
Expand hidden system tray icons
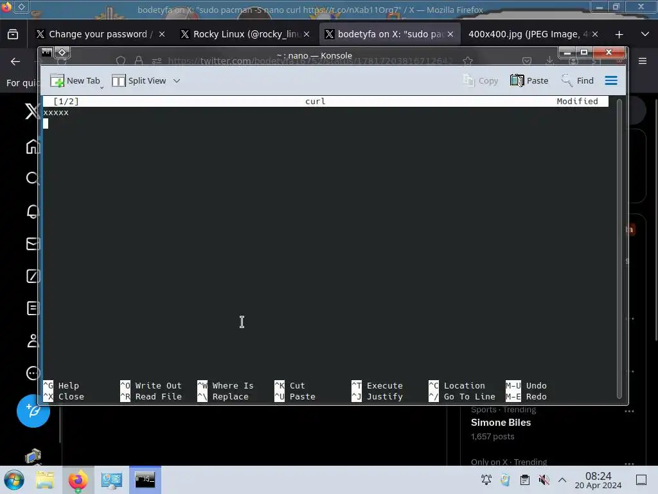562,480
